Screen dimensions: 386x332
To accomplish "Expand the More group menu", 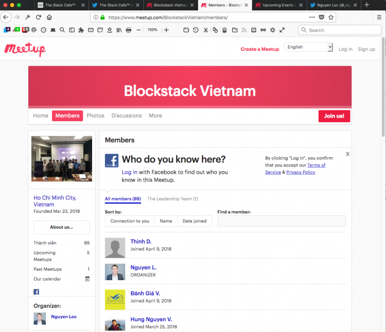I will click(x=155, y=116).
